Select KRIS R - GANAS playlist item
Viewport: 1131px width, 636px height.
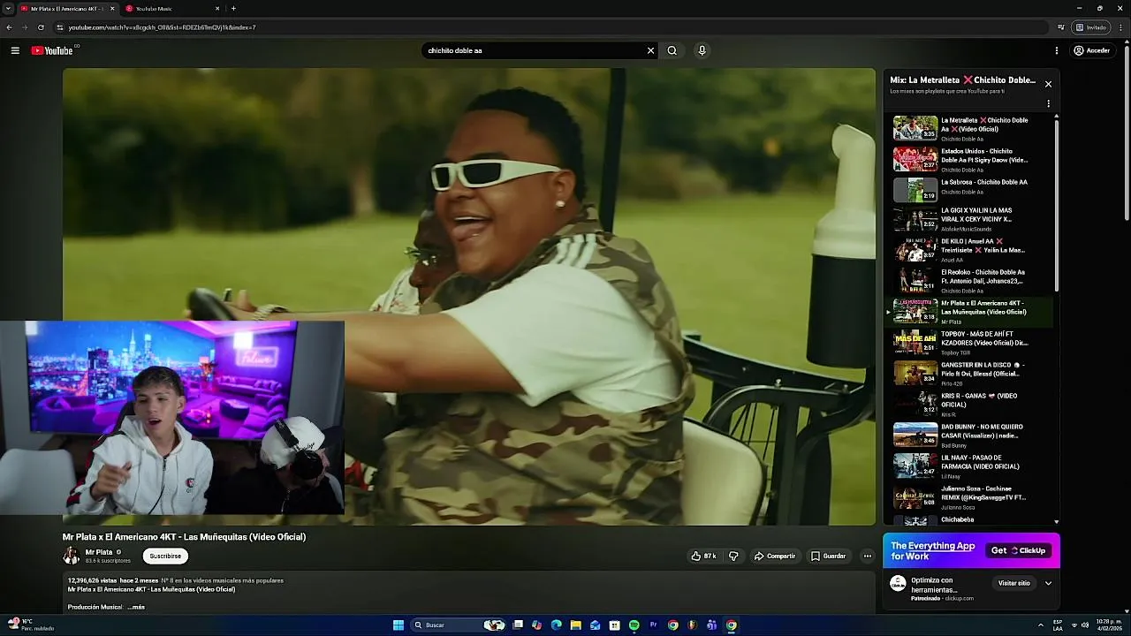pos(972,405)
